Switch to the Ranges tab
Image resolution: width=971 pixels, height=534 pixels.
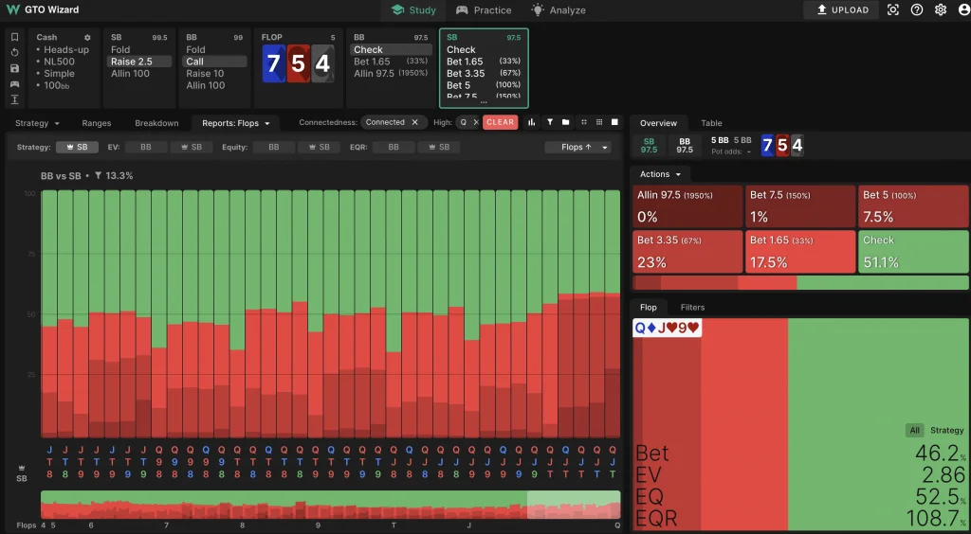96,123
